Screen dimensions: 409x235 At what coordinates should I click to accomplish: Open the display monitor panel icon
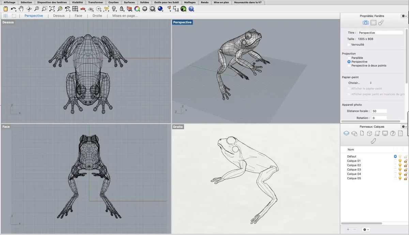click(385, 133)
